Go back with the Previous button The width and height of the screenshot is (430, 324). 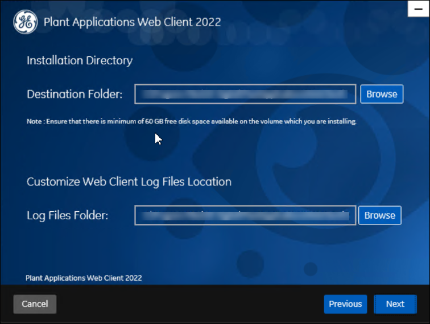[346, 304]
